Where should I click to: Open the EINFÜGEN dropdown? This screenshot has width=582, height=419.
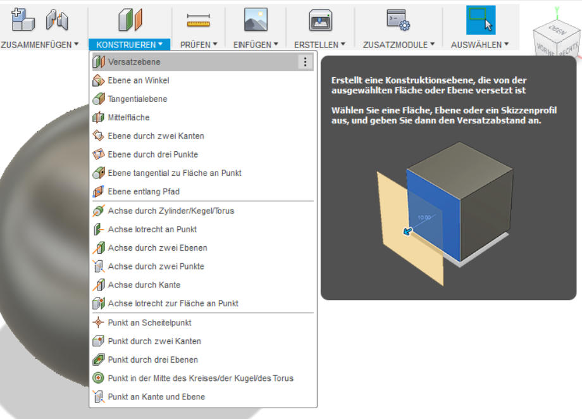(256, 44)
